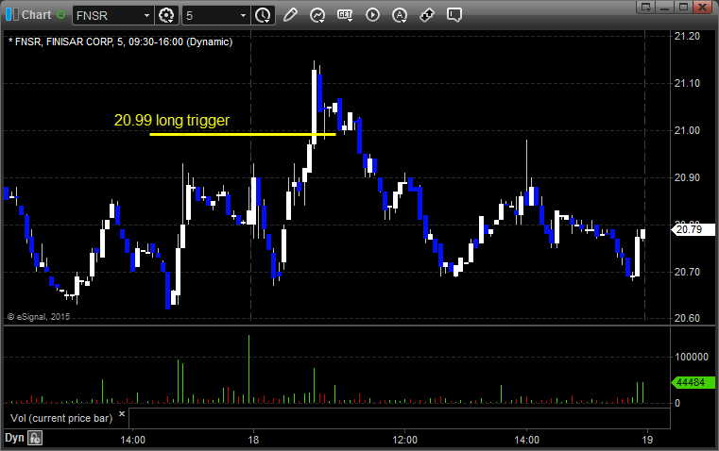Open the circled A alerts menu

click(400, 15)
